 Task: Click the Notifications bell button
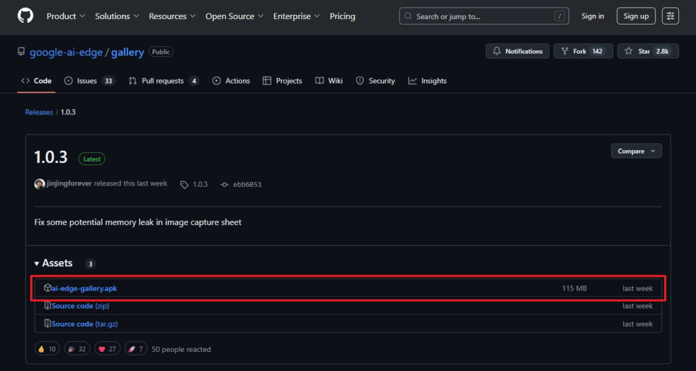pyautogui.click(x=517, y=51)
